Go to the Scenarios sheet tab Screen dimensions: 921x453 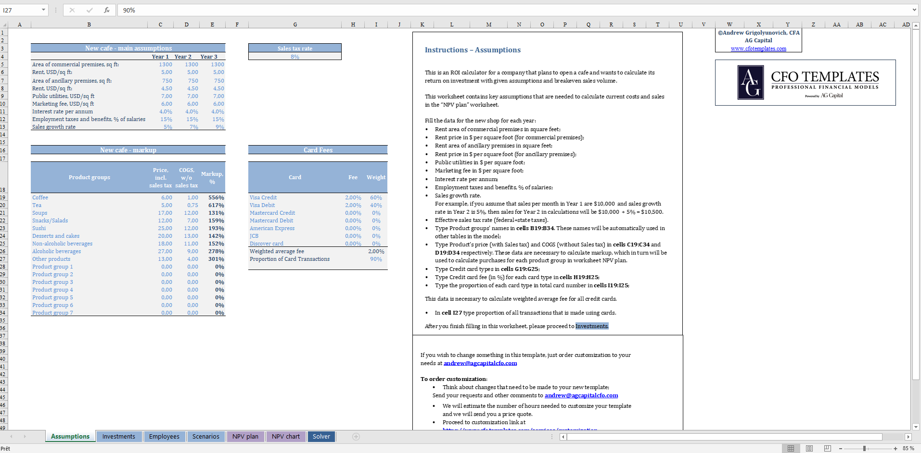[x=206, y=437]
